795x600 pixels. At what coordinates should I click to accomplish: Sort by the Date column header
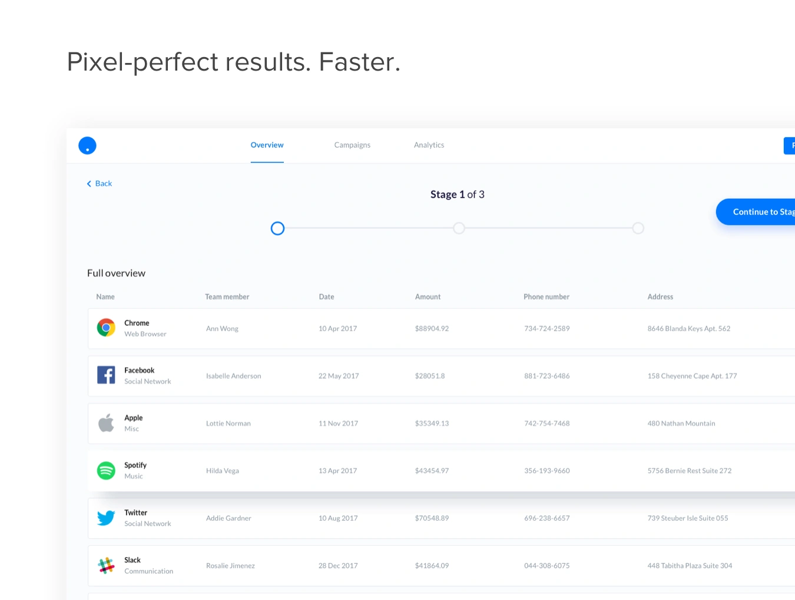[326, 296]
